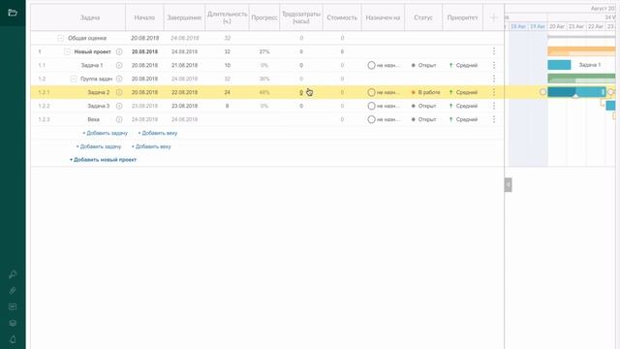Click progress handle on Задача 2 bar
Image resolution: width=620 pixels, height=349 pixels.
click(576, 96)
